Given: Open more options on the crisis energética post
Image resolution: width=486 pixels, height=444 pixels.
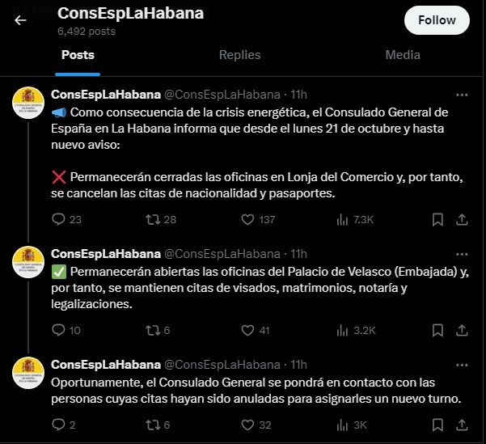Looking at the screenshot, I should [x=462, y=95].
